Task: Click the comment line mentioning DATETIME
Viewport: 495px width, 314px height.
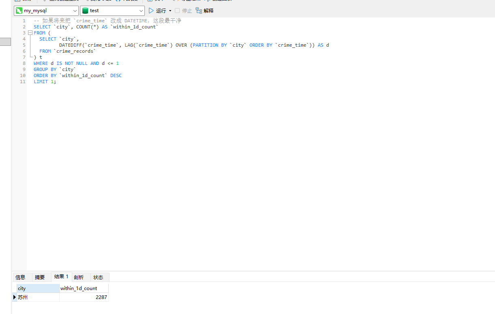Action: point(107,21)
